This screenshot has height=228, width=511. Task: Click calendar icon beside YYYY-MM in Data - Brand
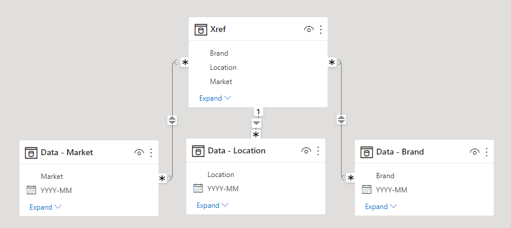(367, 190)
